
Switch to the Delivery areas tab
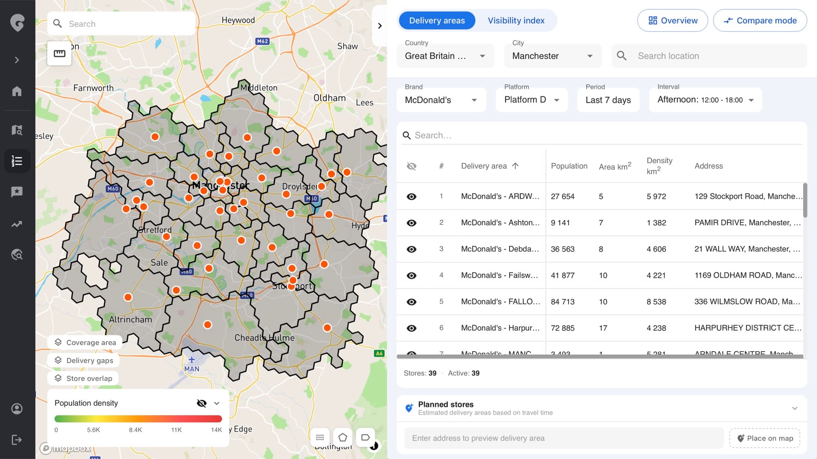click(x=437, y=20)
